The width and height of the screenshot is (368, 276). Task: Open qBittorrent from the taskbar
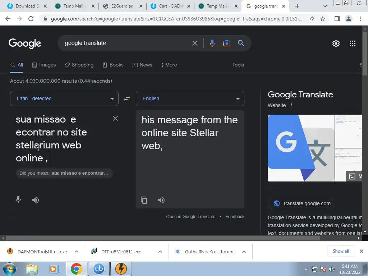click(99, 269)
